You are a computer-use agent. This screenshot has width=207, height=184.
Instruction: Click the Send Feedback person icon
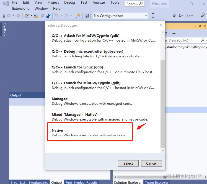[202, 16]
